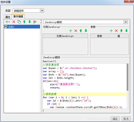Delete the event with red X icon
This screenshot has height=122, width=134.
click(x=14, y=22)
